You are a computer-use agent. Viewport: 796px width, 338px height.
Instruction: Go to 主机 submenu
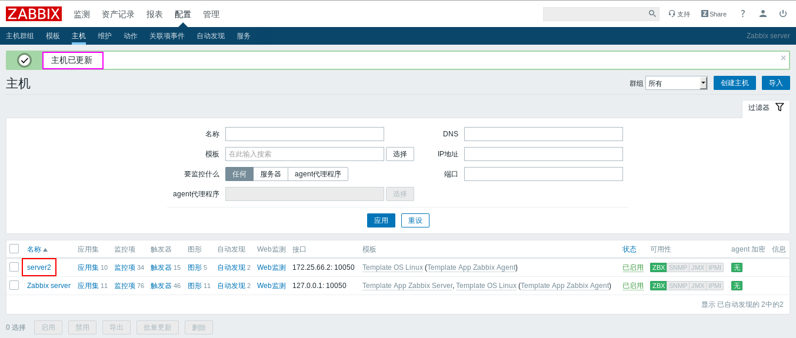pyautogui.click(x=79, y=36)
